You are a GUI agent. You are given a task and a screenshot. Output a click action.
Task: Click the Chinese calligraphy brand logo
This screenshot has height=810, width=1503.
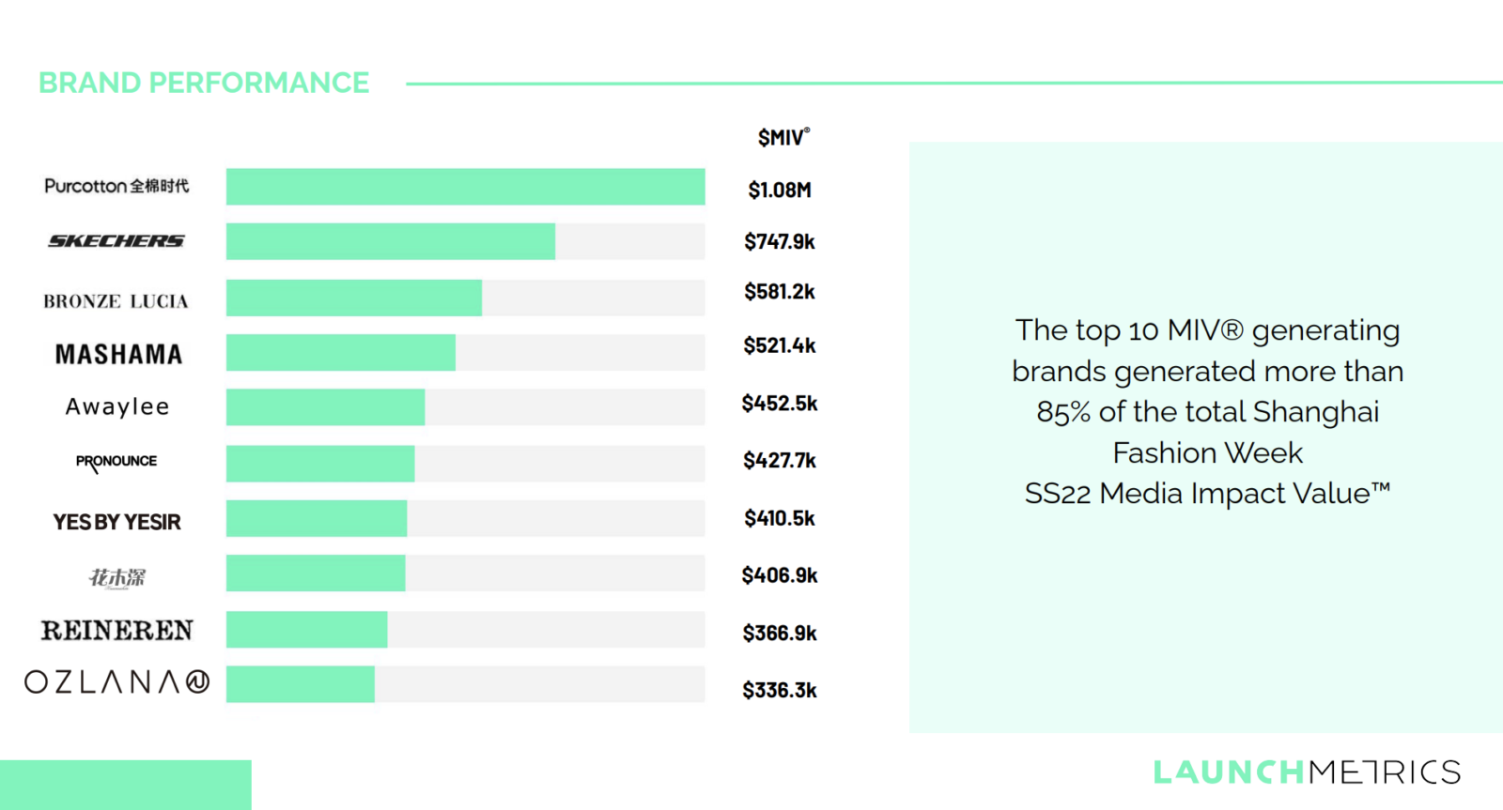[x=117, y=577]
